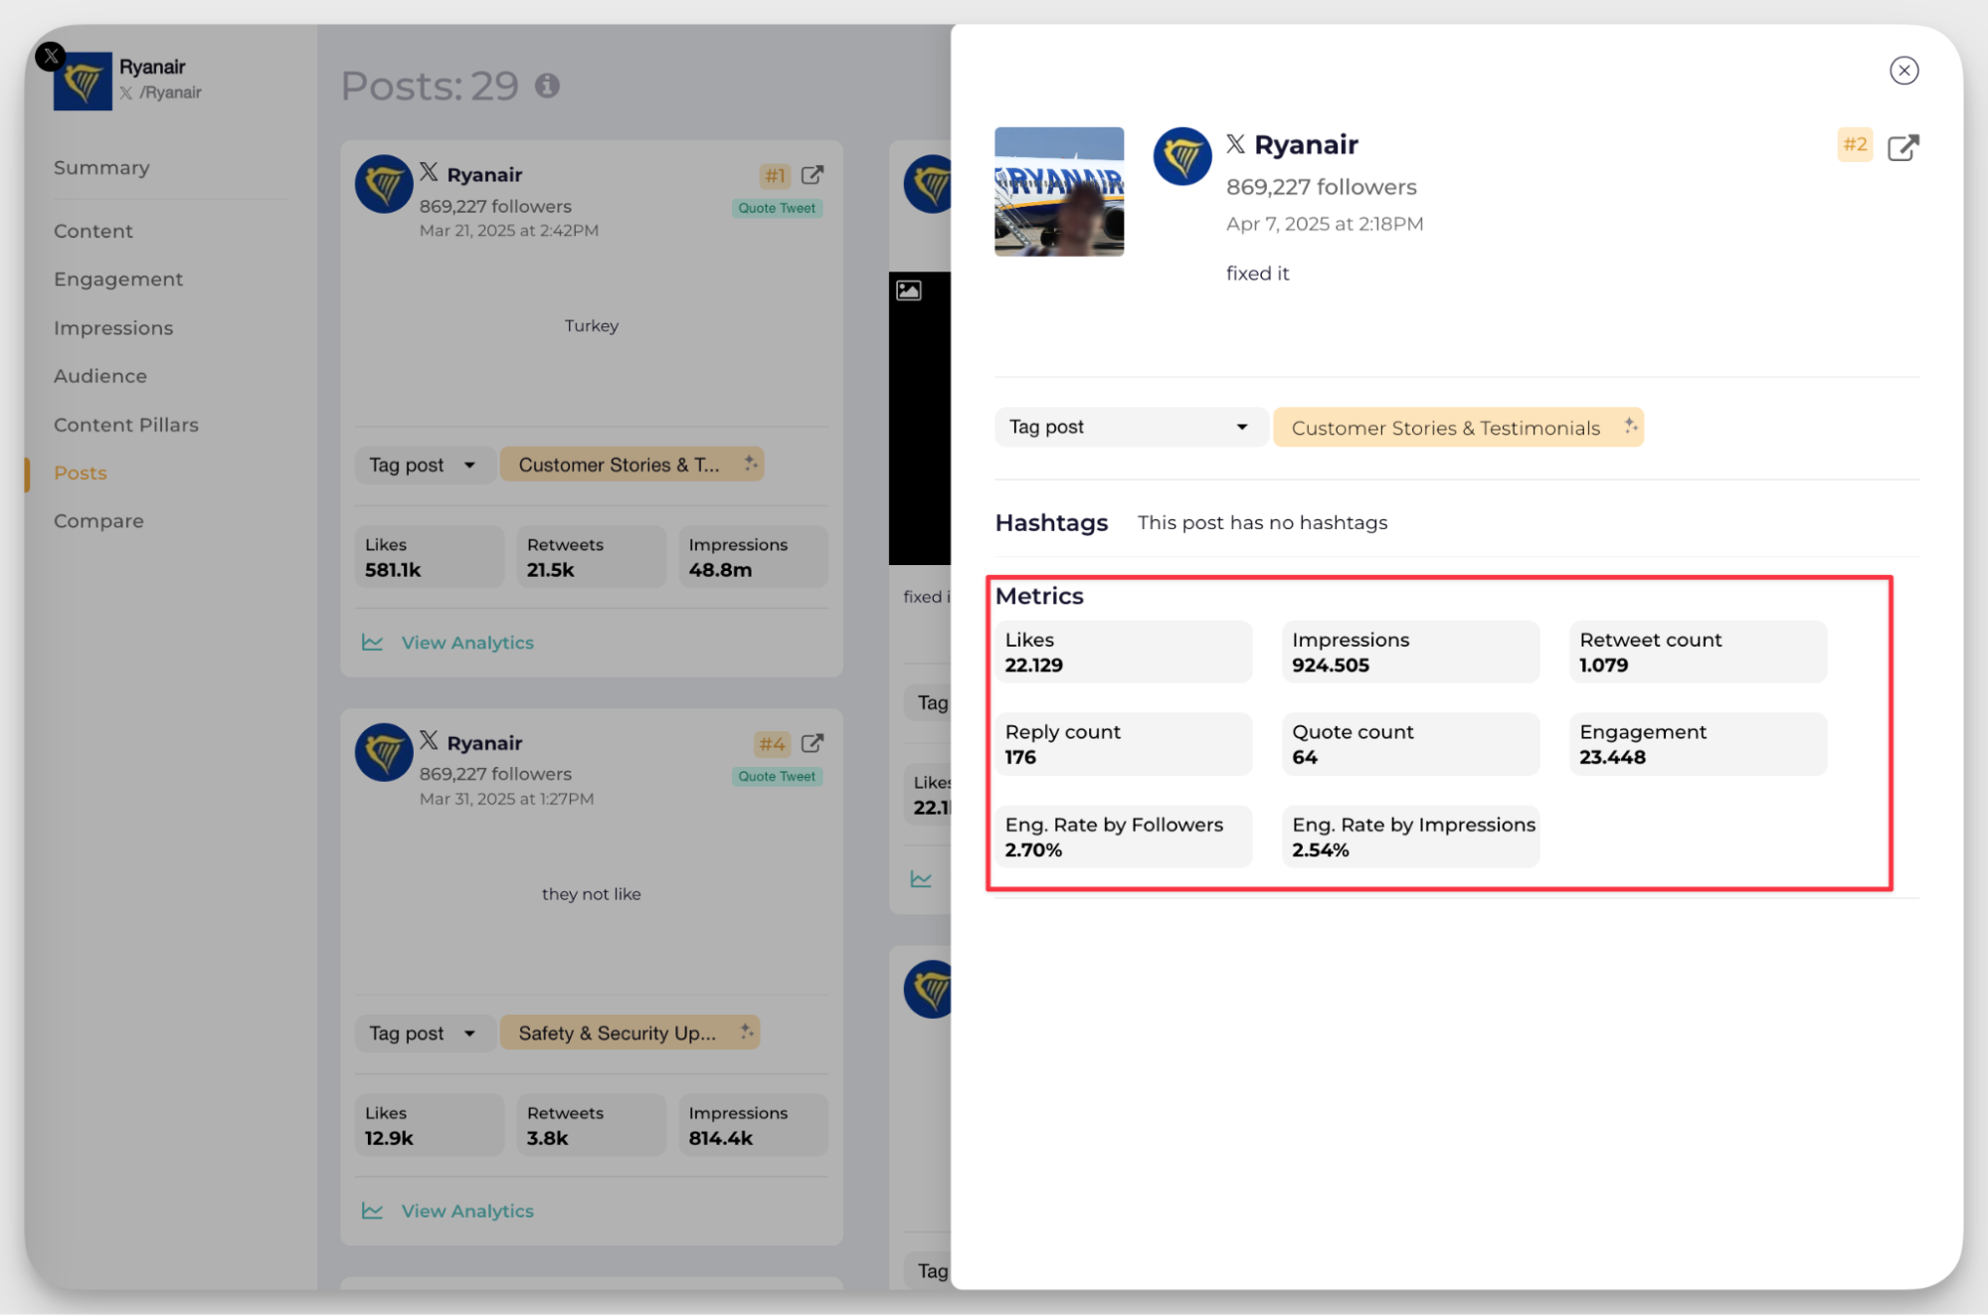Click the X logo beside Ryanair title

point(1235,144)
